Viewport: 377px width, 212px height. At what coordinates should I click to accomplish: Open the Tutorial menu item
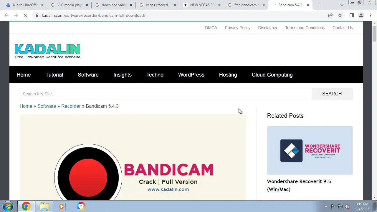(x=54, y=75)
